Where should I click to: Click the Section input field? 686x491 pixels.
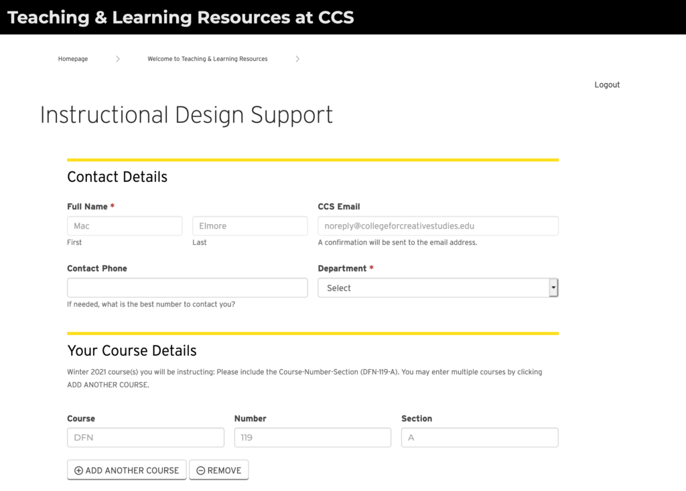pos(480,437)
